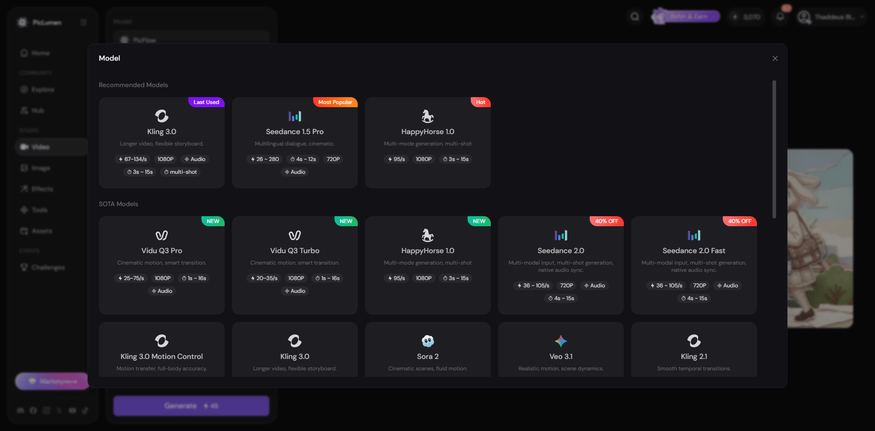Click Most Popular badge on Seedance 1.5 Pro
The width and height of the screenshot is (875, 431).
(335, 102)
